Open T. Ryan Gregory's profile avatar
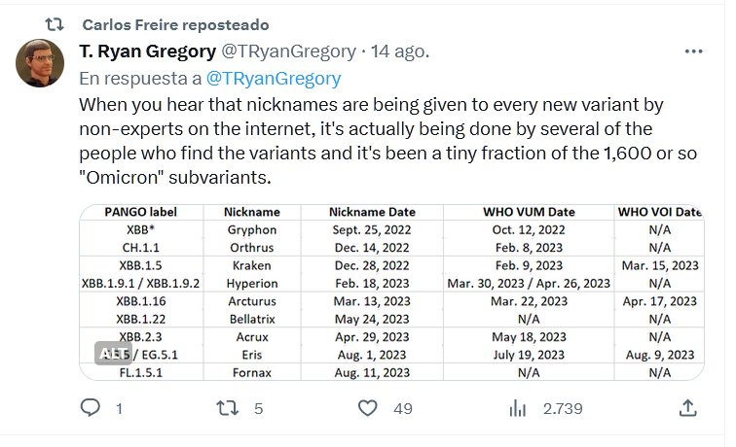Image resolution: width=736 pixels, height=447 pixels. 41,63
